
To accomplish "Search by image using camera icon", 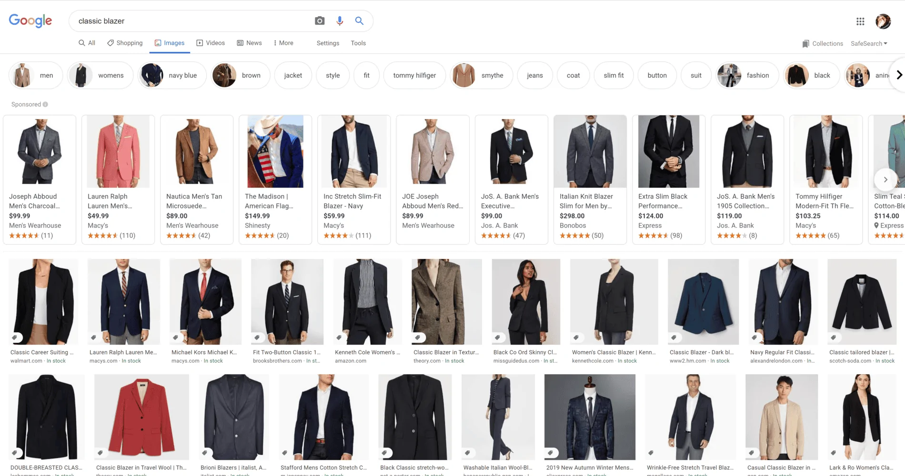I will pos(320,21).
